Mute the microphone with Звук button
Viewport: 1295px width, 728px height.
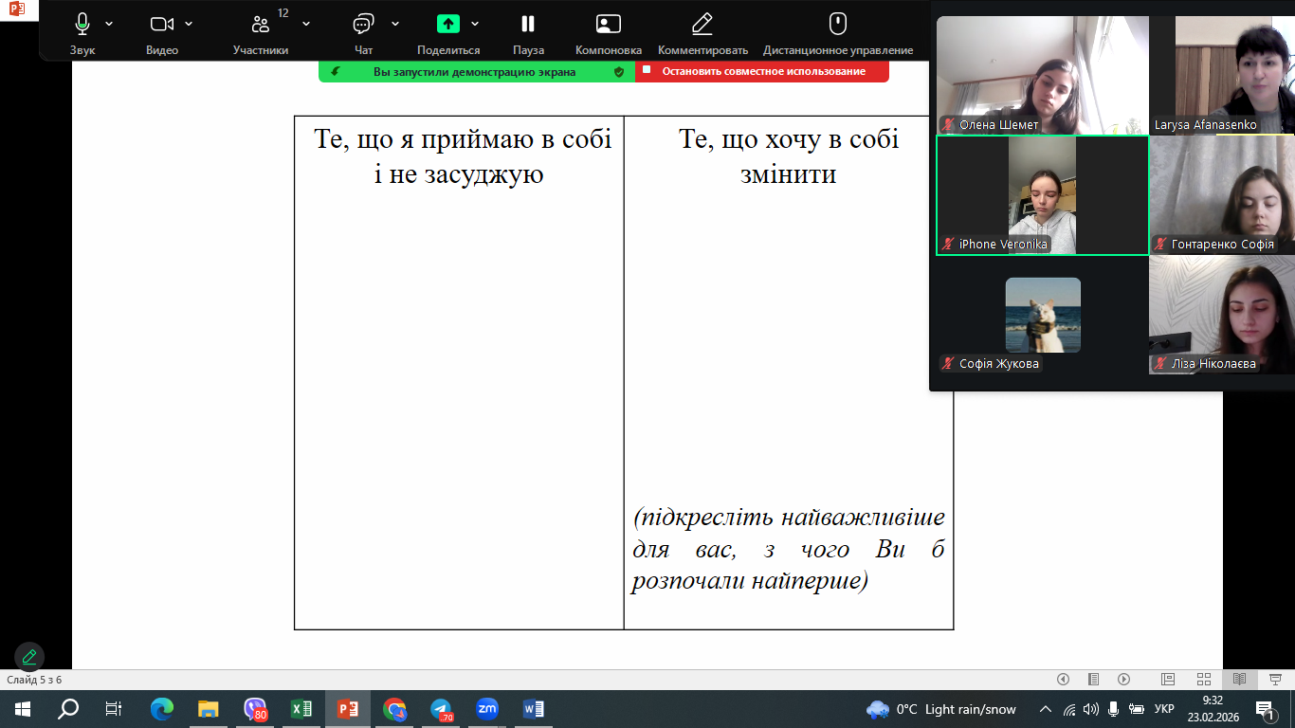[82, 25]
